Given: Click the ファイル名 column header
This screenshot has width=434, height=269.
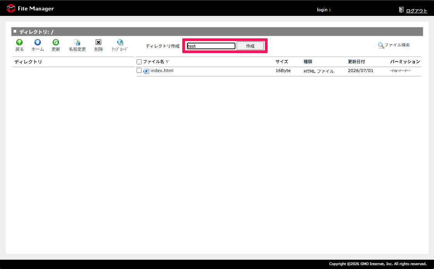Looking at the screenshot, I should click(153, 62).
